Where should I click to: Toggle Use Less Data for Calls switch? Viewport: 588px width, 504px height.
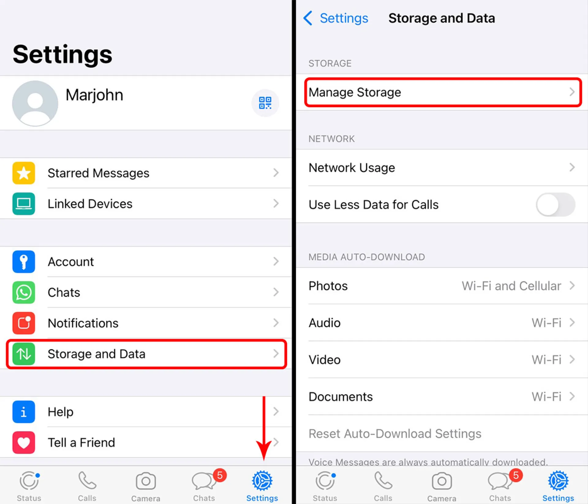click(x=555, y=205)
